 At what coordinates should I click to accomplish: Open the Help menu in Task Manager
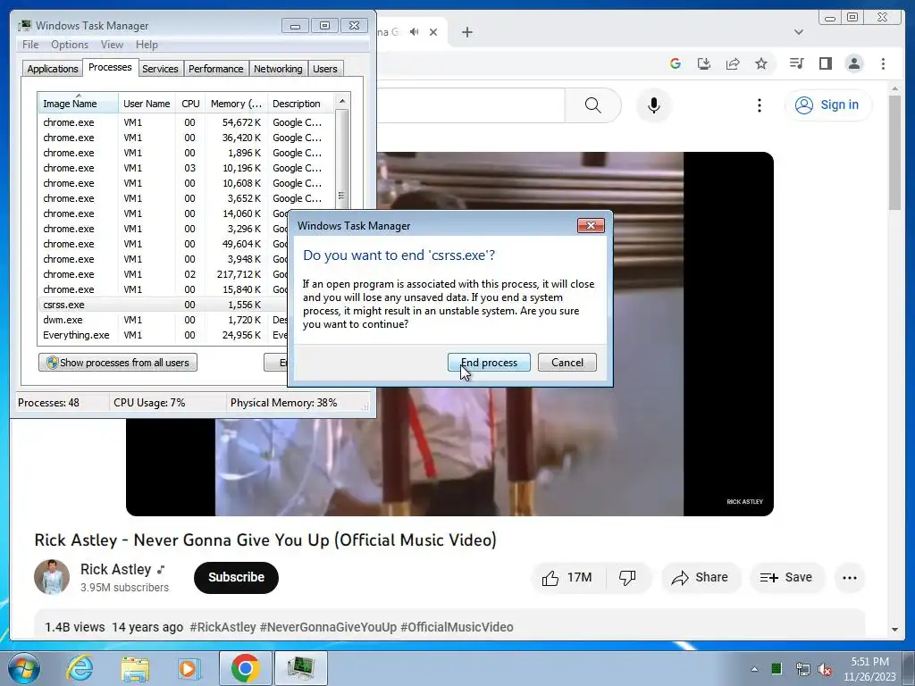pyautogui.click(x=147, y=45)
